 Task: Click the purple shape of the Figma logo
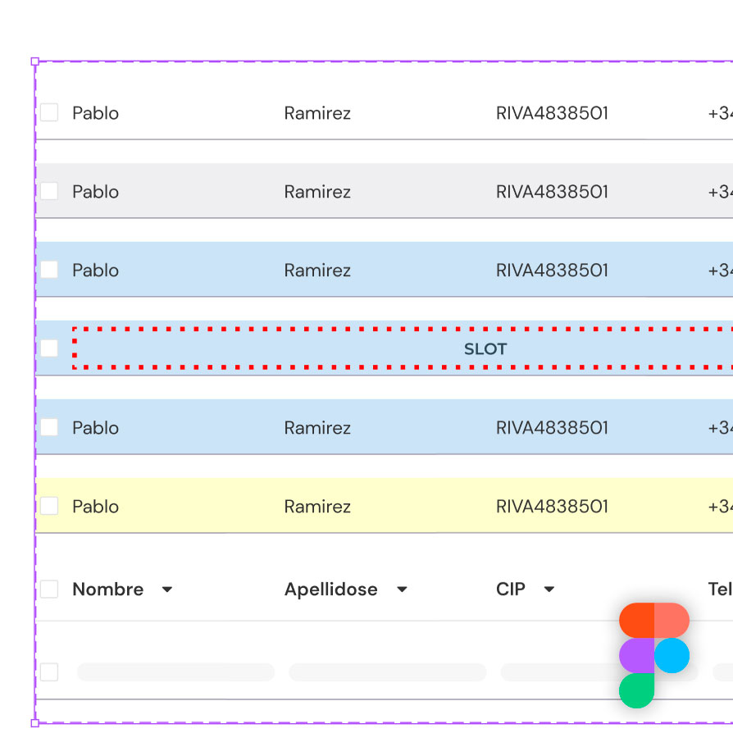[x=635, y=654]
